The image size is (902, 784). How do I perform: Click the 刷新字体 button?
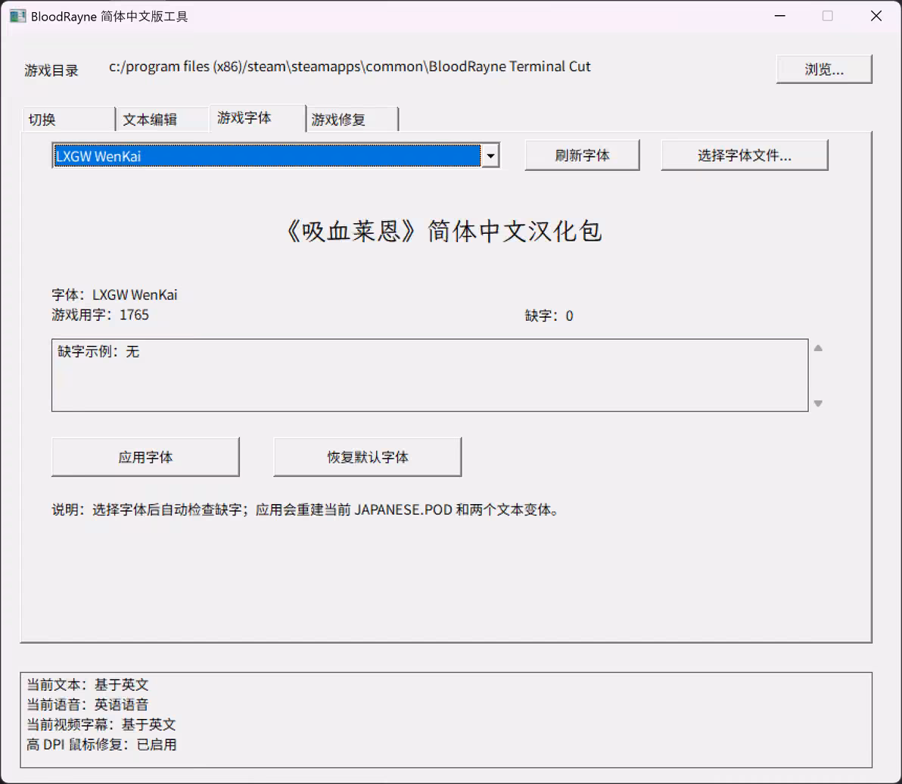(x=582, y=155)
